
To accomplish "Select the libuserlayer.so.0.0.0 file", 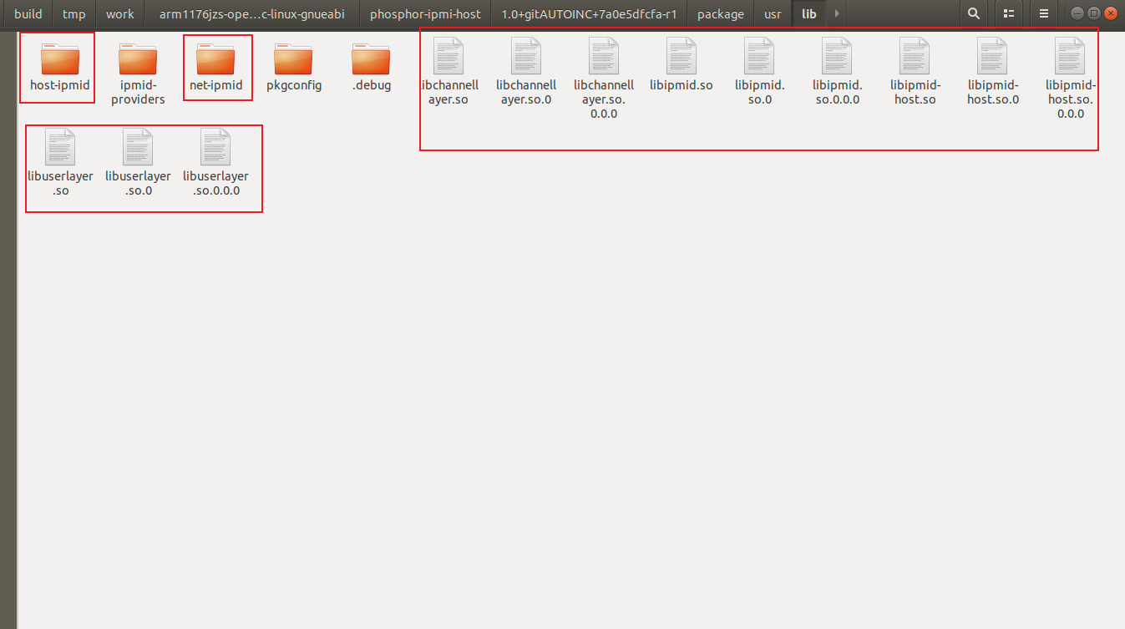I will (215, 159).
